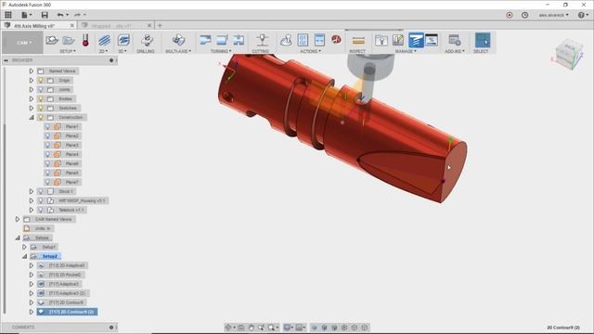Toggle visibility bulb for Plane7
This screenshot has height=334, width=594.
point(47,182)
